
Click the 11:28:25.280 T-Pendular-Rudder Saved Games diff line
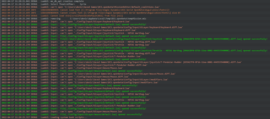coord(122,62)
